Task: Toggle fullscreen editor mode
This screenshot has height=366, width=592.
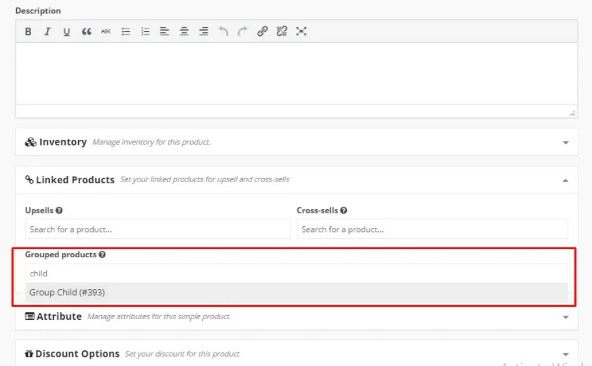Action: (x=301, y=31)
